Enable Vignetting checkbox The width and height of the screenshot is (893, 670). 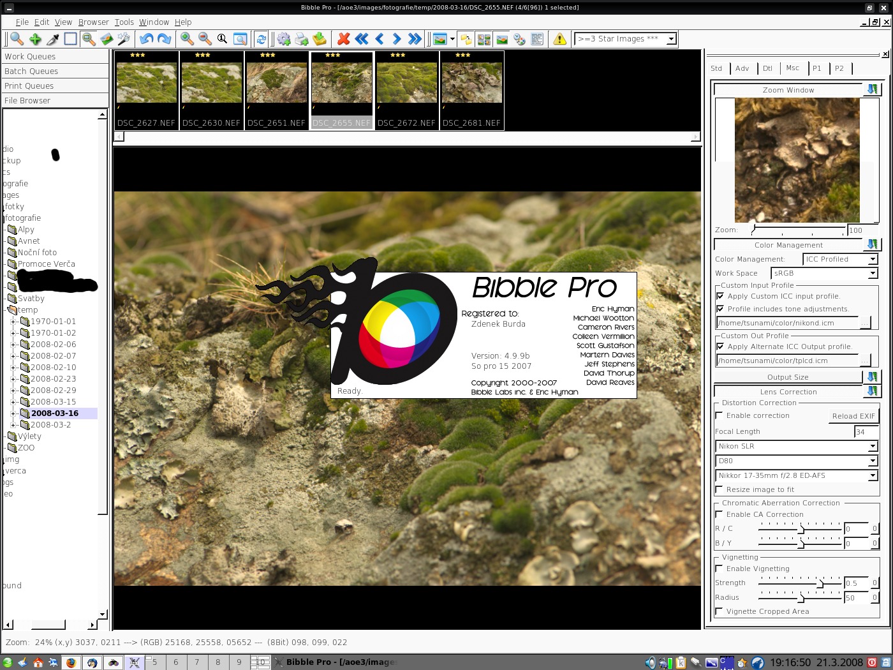pyautogui.click(x=720, y=569)
